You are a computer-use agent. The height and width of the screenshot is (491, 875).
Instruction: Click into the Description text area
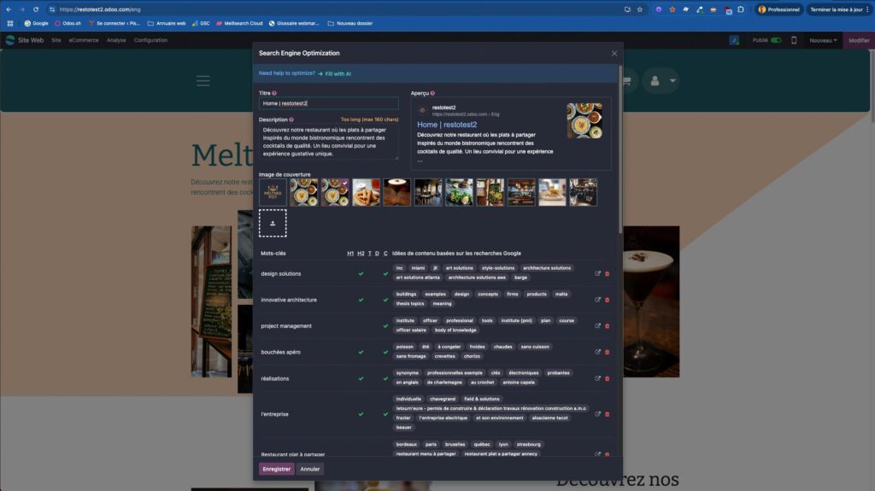click(329, 142)
